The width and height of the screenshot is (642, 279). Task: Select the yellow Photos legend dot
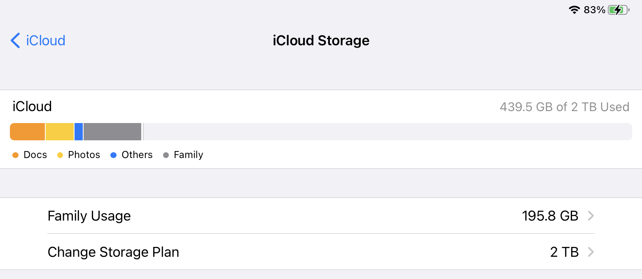[60, 155]
